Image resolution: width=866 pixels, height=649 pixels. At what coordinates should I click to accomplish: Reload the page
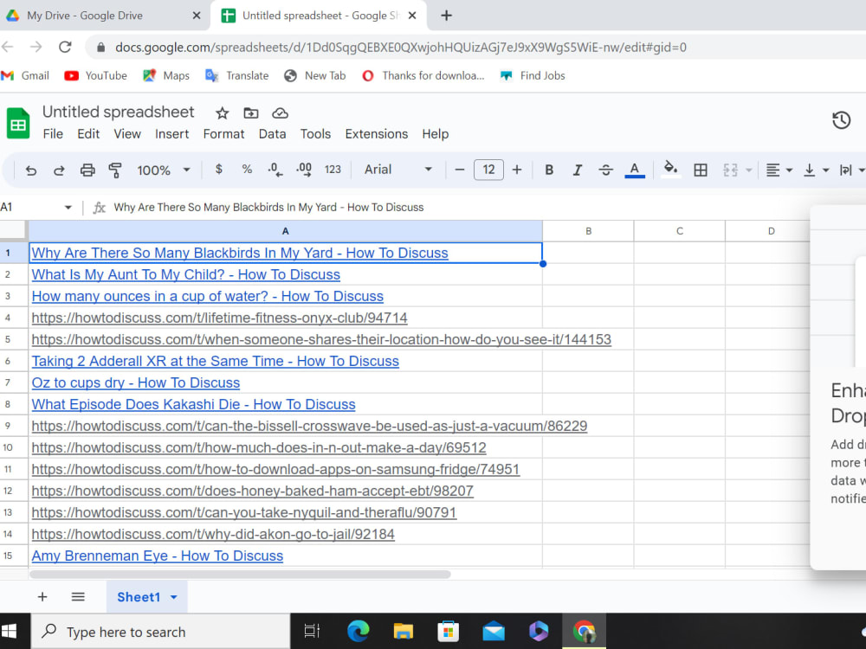click(65, 47)
